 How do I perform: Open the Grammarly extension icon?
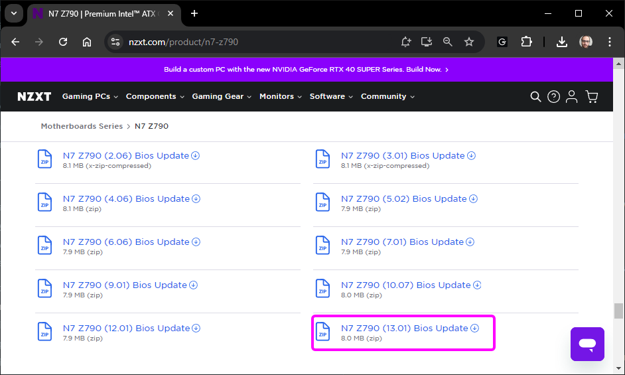tap(502, 42)
